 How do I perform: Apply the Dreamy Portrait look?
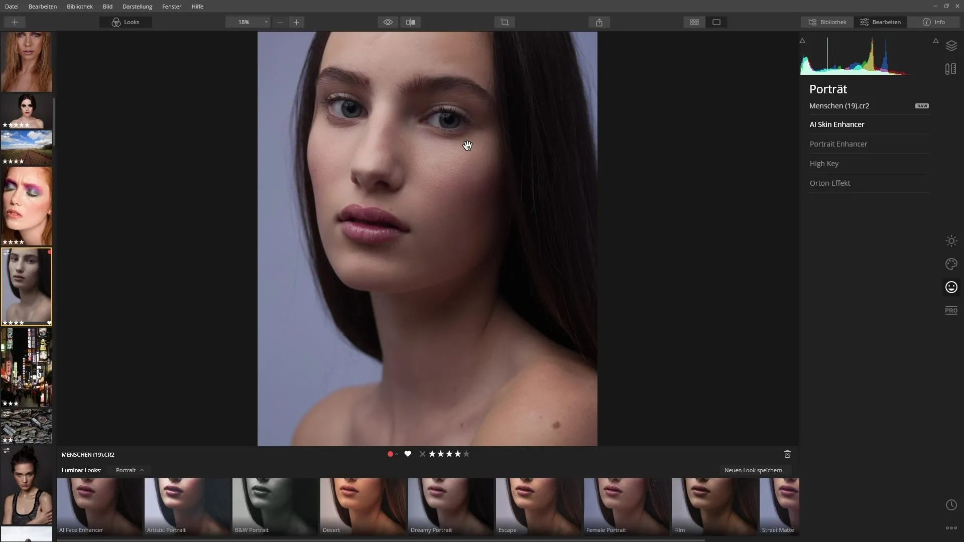point(451,506)
